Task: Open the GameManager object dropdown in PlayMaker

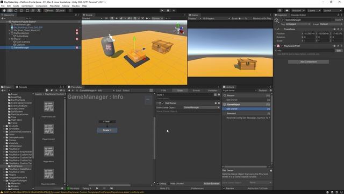Action: click(88, 91)
